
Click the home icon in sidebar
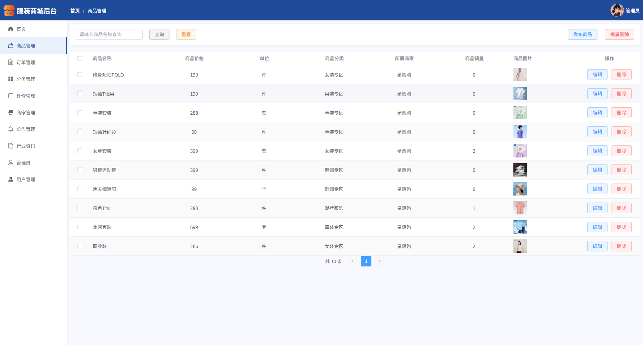[x=11, y=29]
